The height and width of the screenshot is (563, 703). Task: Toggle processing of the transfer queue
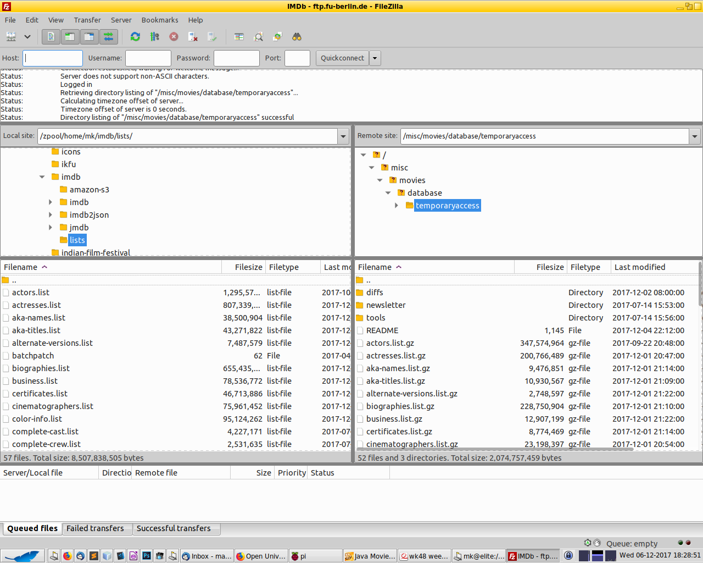(154, 37)
